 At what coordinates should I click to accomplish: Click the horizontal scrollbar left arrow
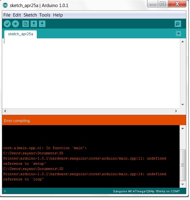tap(5, 111)
